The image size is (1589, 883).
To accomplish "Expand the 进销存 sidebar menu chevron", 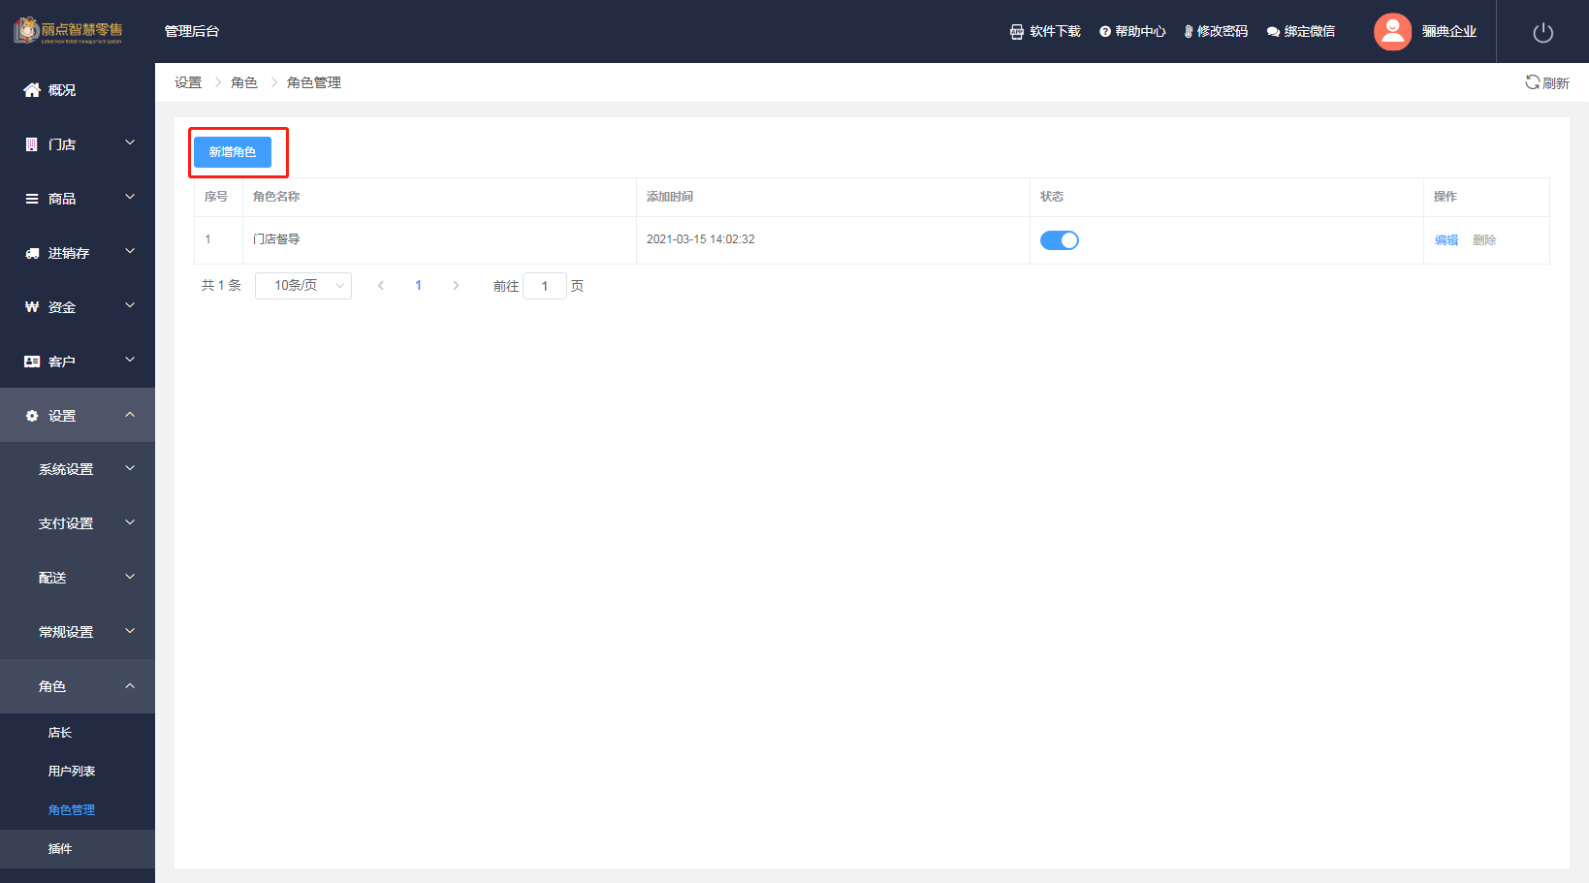I will [130, 252].
